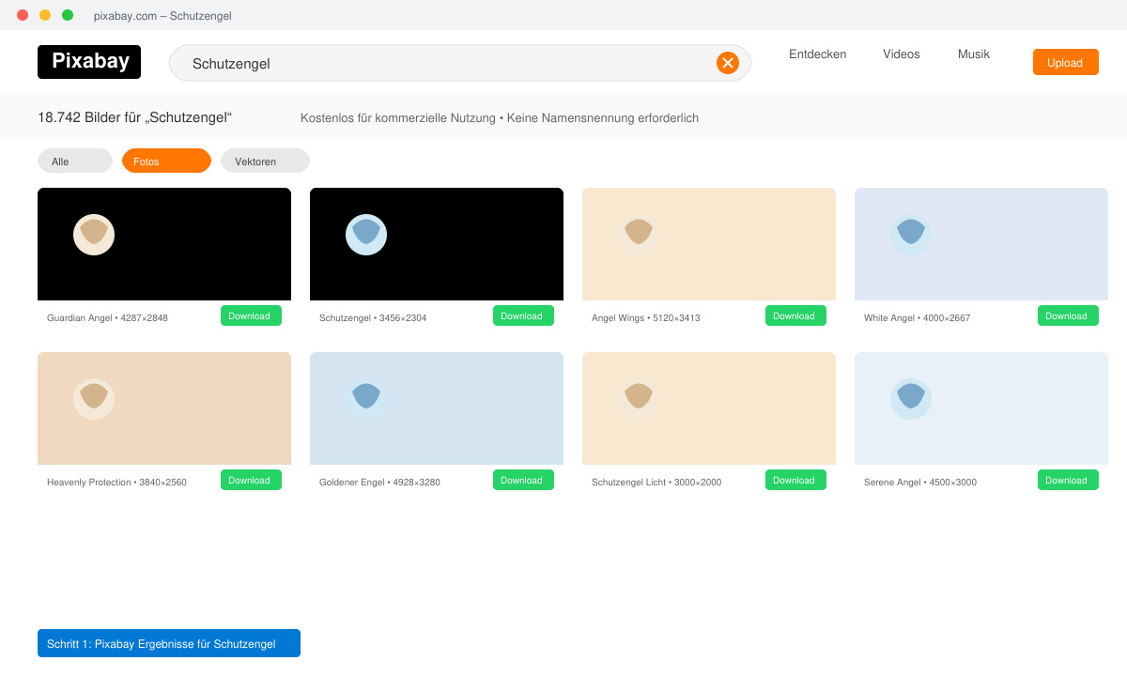Click the caption 'Guardian Angel • 4287×2848'
The height and width of the screenshot is (676, 1127).
(107, 318)
